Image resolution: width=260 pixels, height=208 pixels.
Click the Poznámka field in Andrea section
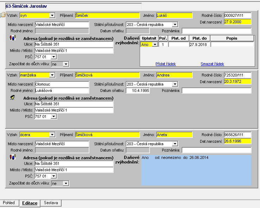tap(217, 90)
